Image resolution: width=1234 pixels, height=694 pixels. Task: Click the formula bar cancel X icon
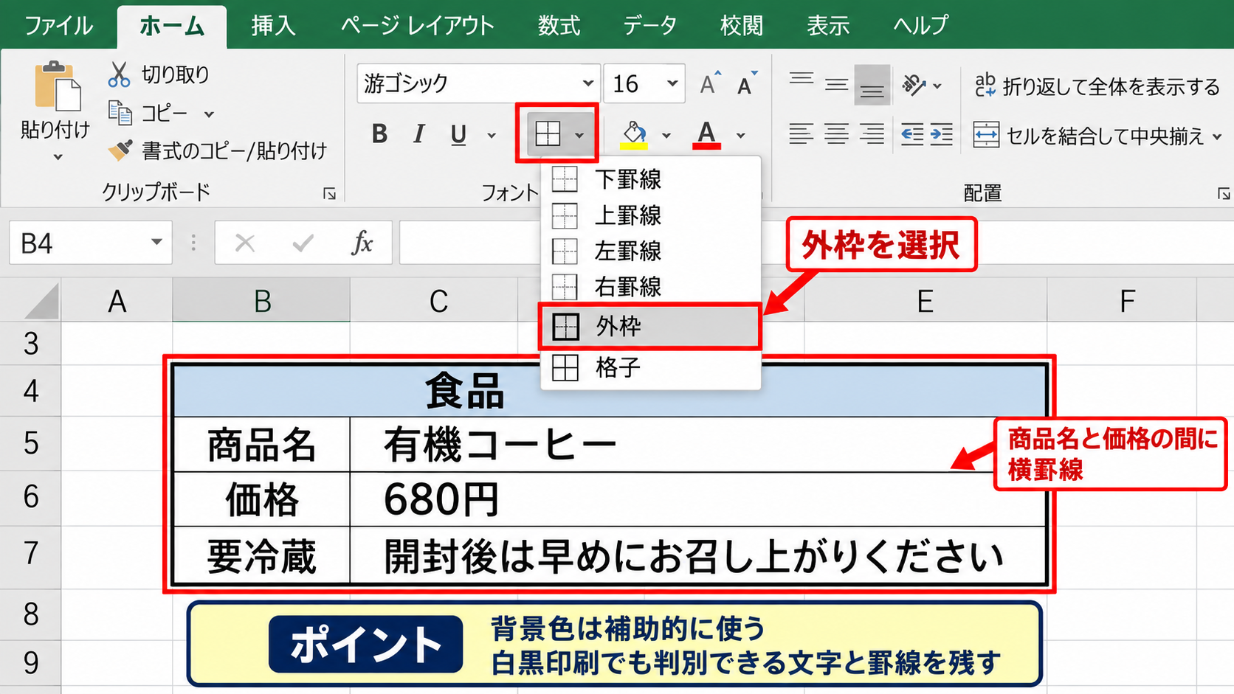point(245,243)
